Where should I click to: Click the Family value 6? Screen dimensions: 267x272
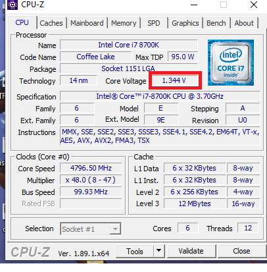tap(77, 108)
